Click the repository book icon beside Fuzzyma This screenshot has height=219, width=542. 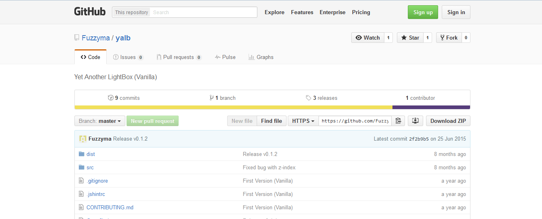click(x=77, y=38)
